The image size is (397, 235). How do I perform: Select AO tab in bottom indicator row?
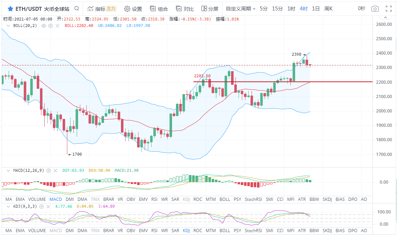tap(364, 231)
